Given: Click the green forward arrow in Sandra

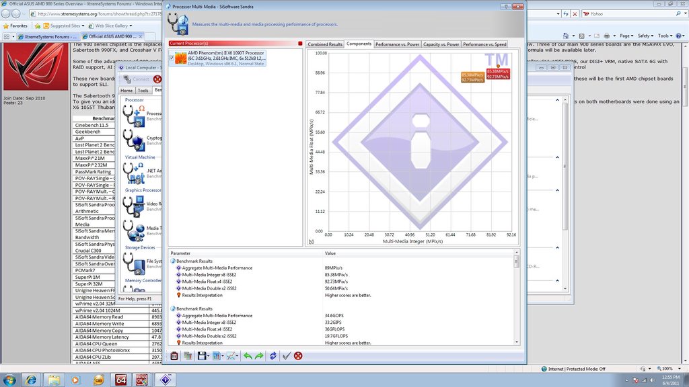Looking at the screenshot, I should pyautogui.click(x=259, y=356).
